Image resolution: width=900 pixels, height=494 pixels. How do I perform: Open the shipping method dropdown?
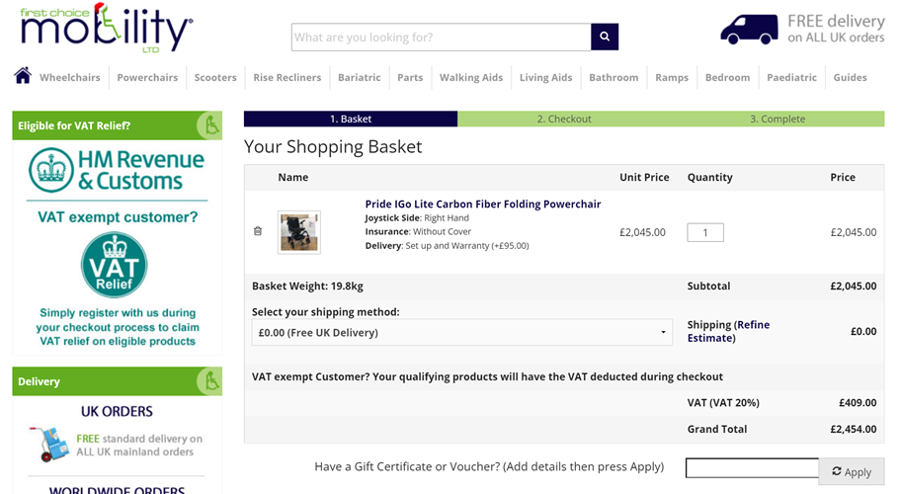pyautogui.click(x=462, y=332)
